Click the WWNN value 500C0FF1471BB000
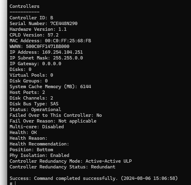The width and height of the screenshot is (191, 185). [48, 46]
